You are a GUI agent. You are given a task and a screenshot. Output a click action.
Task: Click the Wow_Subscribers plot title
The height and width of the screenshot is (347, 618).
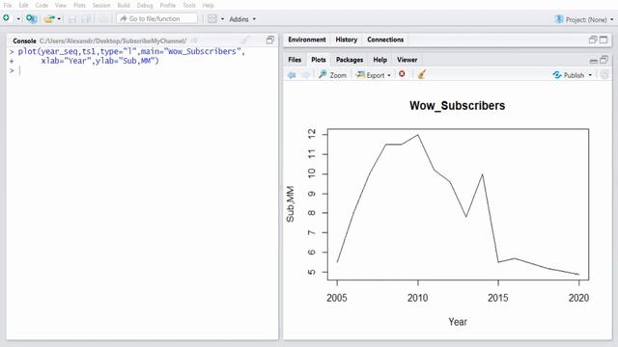(457, 105)
